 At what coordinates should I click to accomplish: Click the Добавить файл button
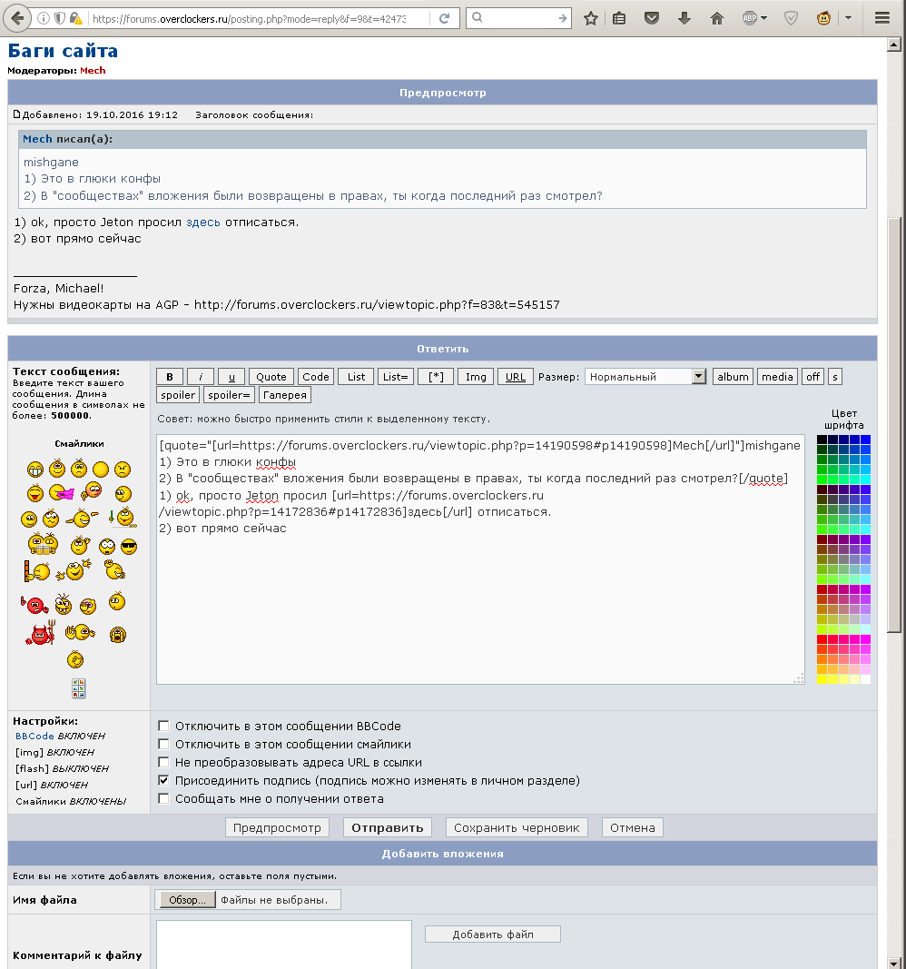tap(493, 934)
